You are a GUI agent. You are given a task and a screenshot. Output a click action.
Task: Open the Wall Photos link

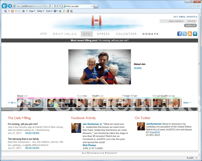pyautogui.click(x=89, y=145)
